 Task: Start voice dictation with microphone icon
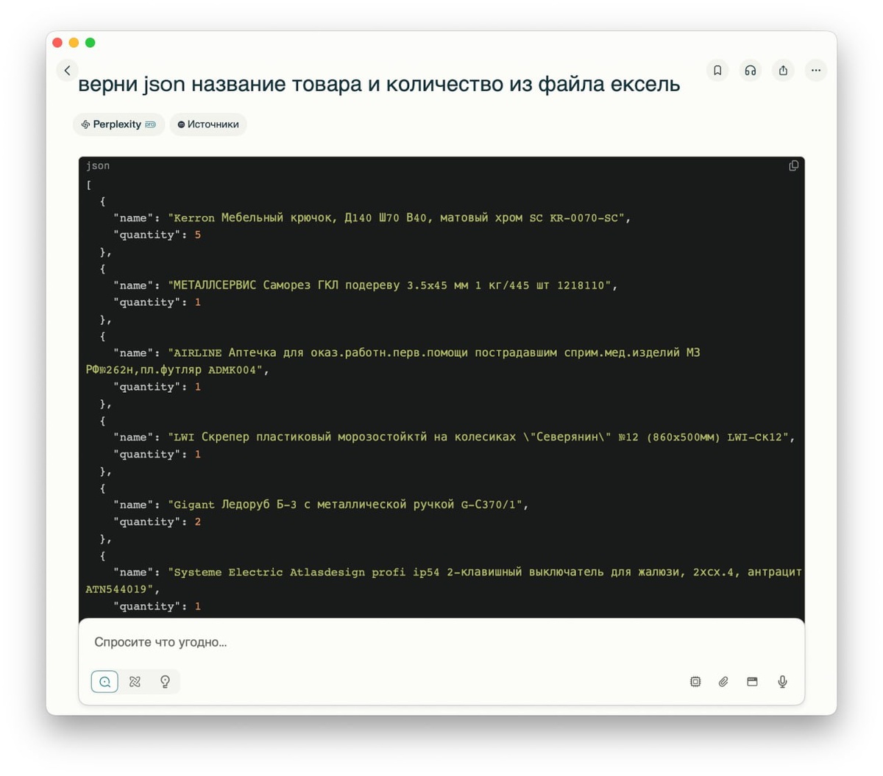(x=782, y=682)
